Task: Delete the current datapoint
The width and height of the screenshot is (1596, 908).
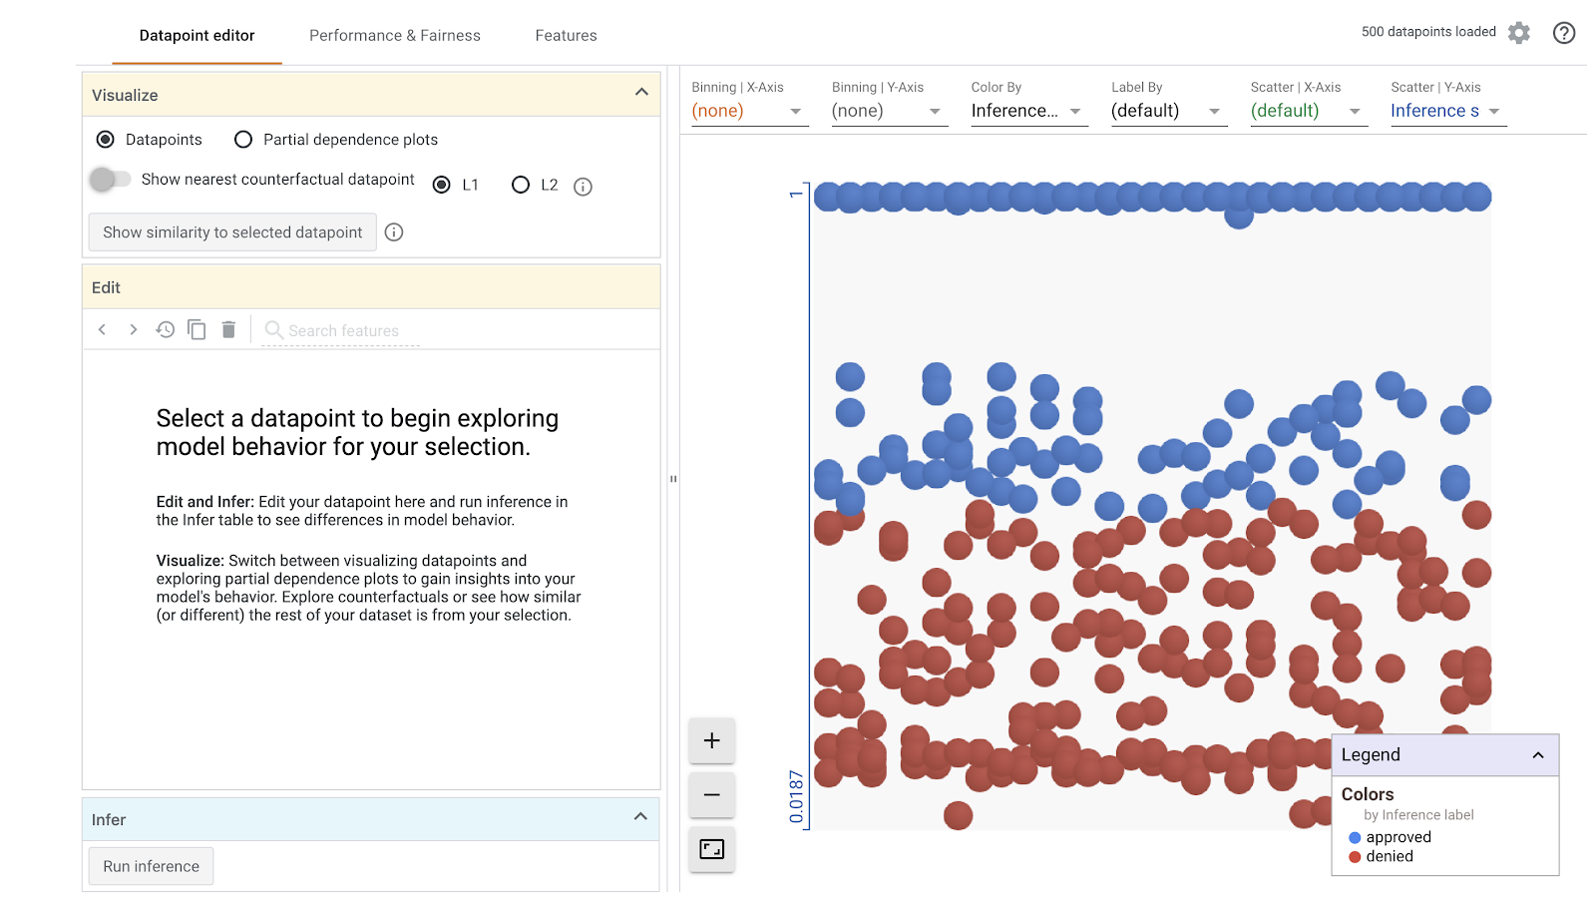Action: (228, 329)
